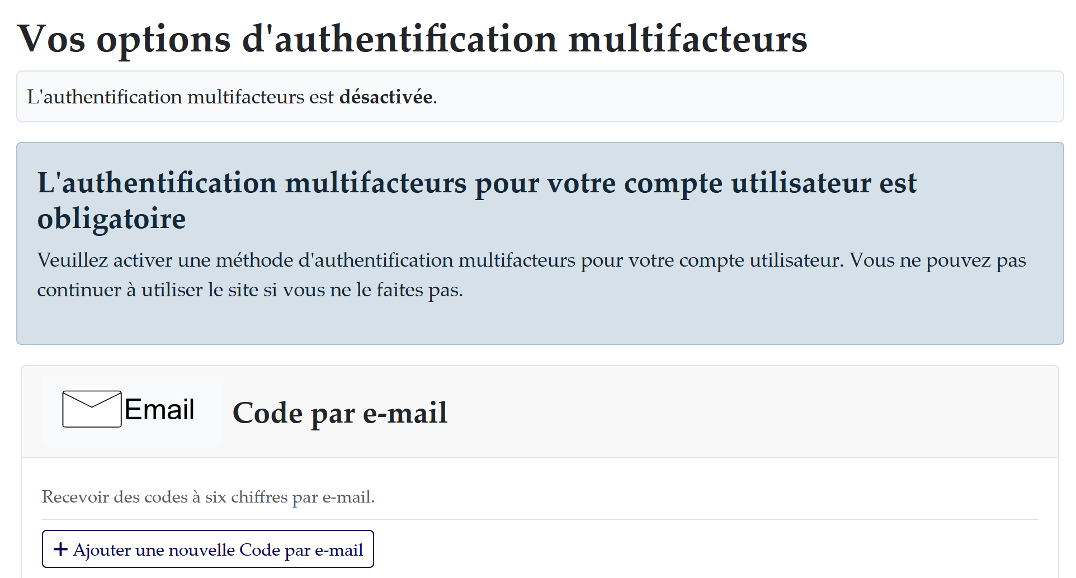Click the description "Recevoir des codes à six chiffres"
This screenshot has height=578, width=1076.
[208, 497]
